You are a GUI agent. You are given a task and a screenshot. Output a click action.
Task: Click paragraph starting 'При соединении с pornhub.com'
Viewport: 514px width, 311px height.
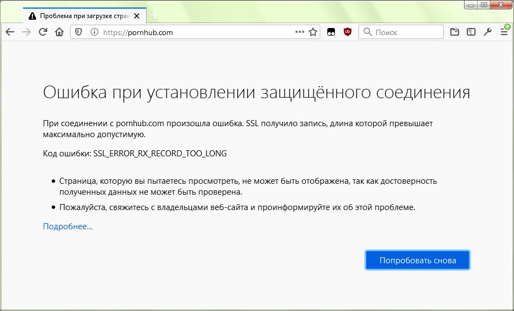pos(238,129)
